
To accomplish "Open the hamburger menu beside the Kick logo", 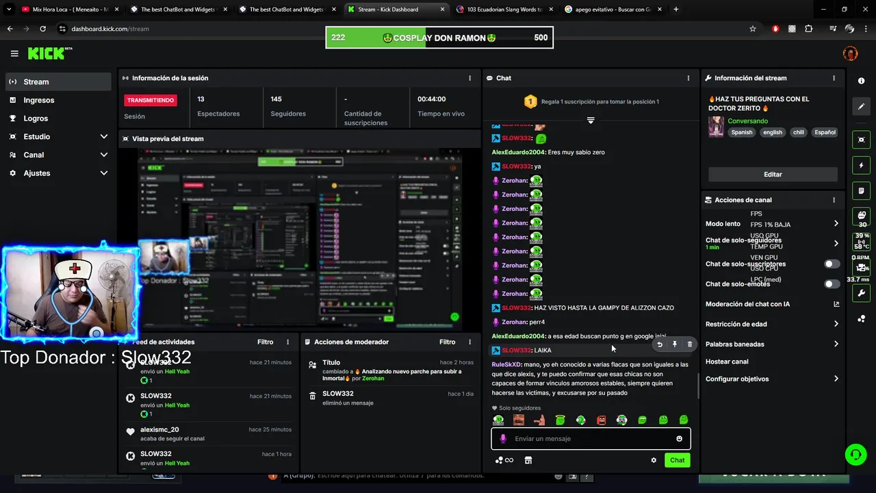I will pyautogui.click(x=14, y=53).
